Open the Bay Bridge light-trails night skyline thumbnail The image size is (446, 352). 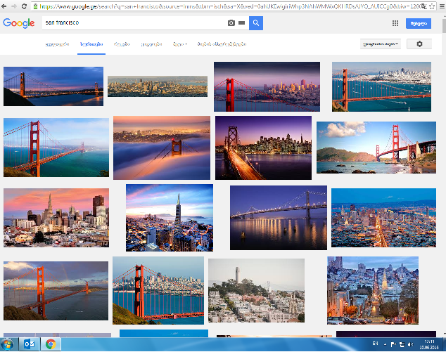263,148
